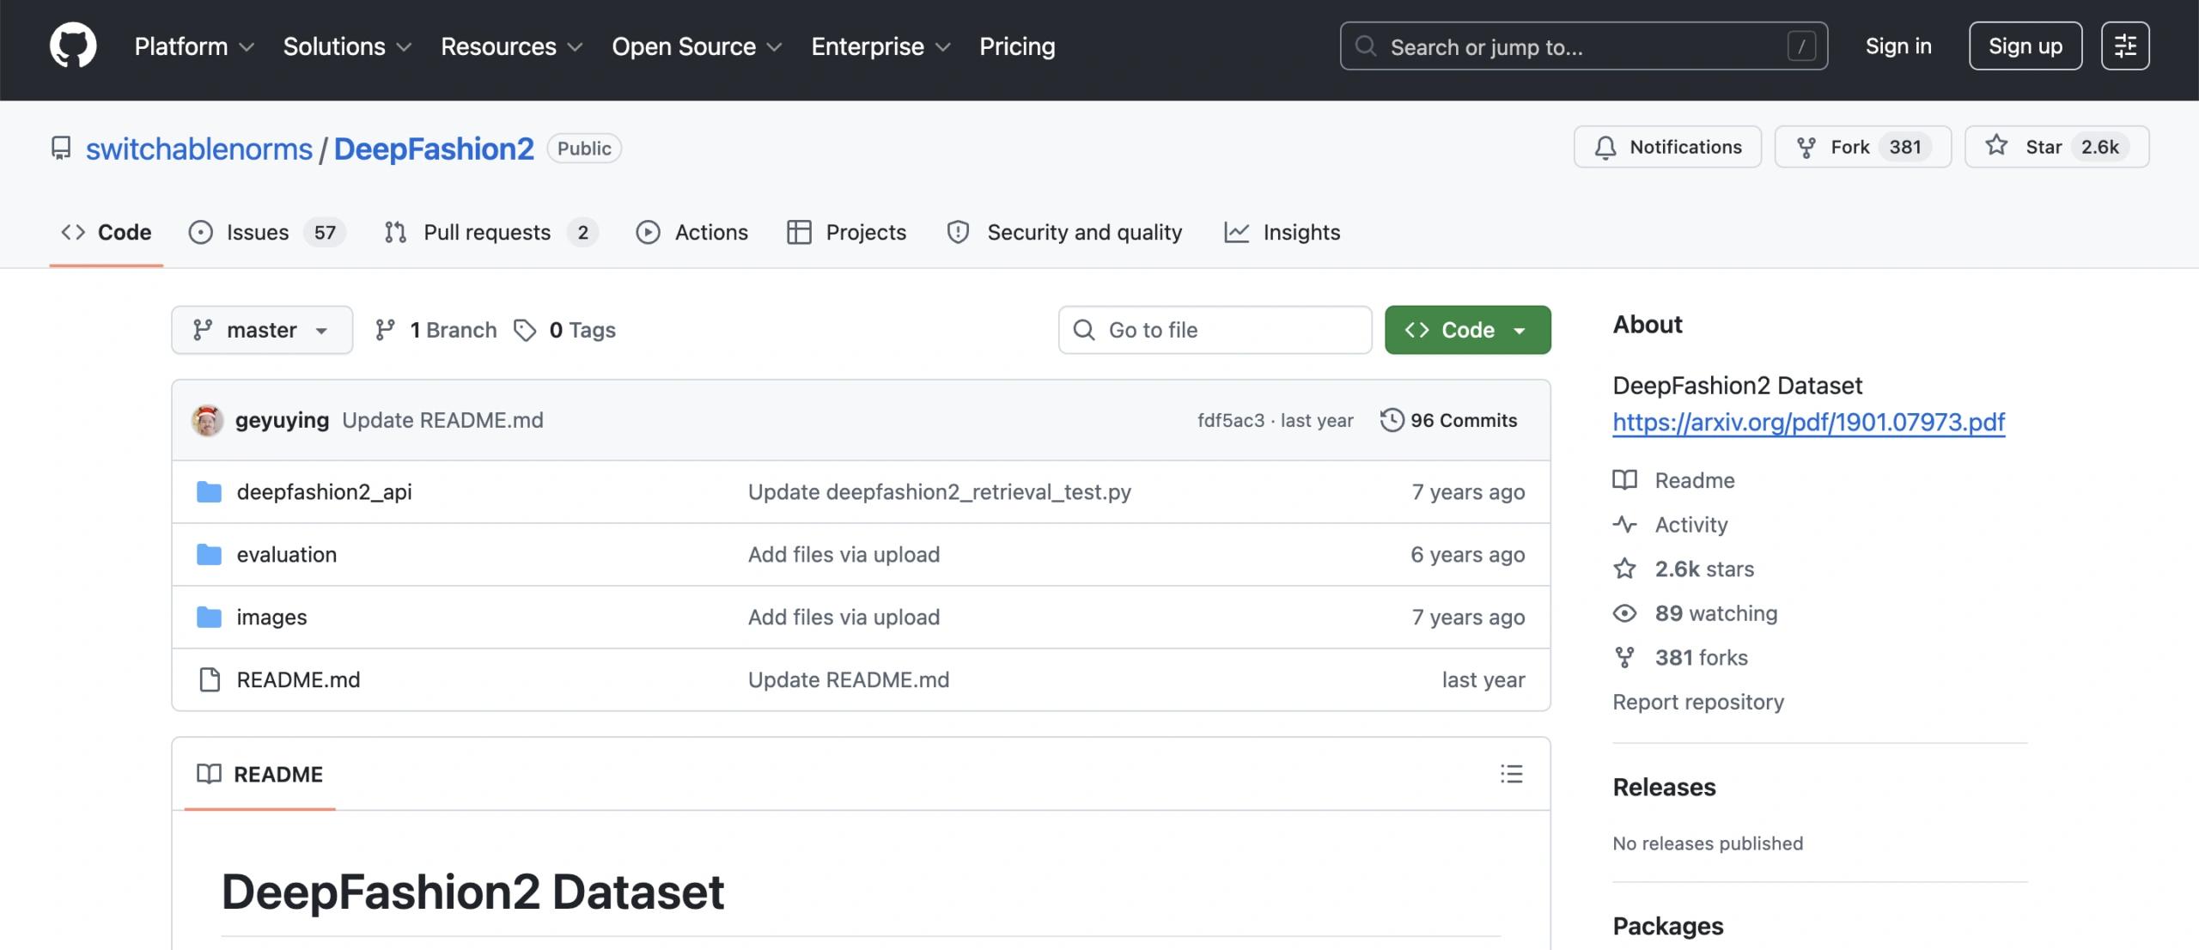Open the switchablenorms owner profile

199,149
